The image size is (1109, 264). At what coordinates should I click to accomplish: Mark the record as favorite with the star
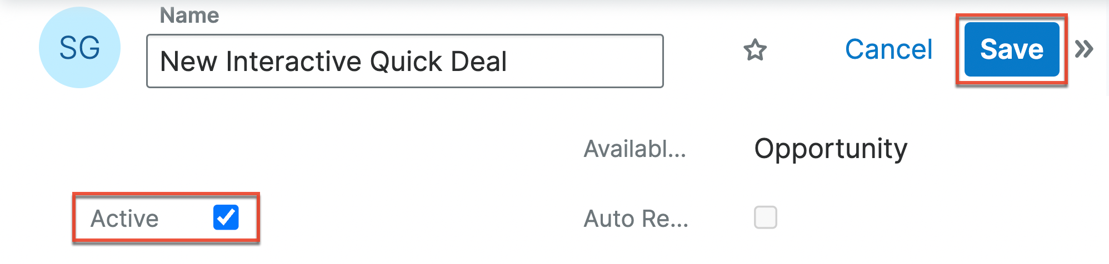755,50
